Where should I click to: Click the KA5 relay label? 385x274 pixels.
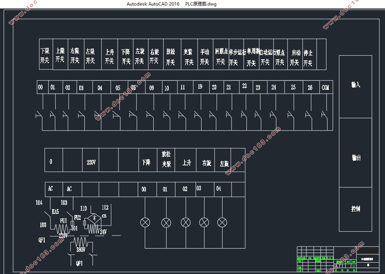[55, 212]
